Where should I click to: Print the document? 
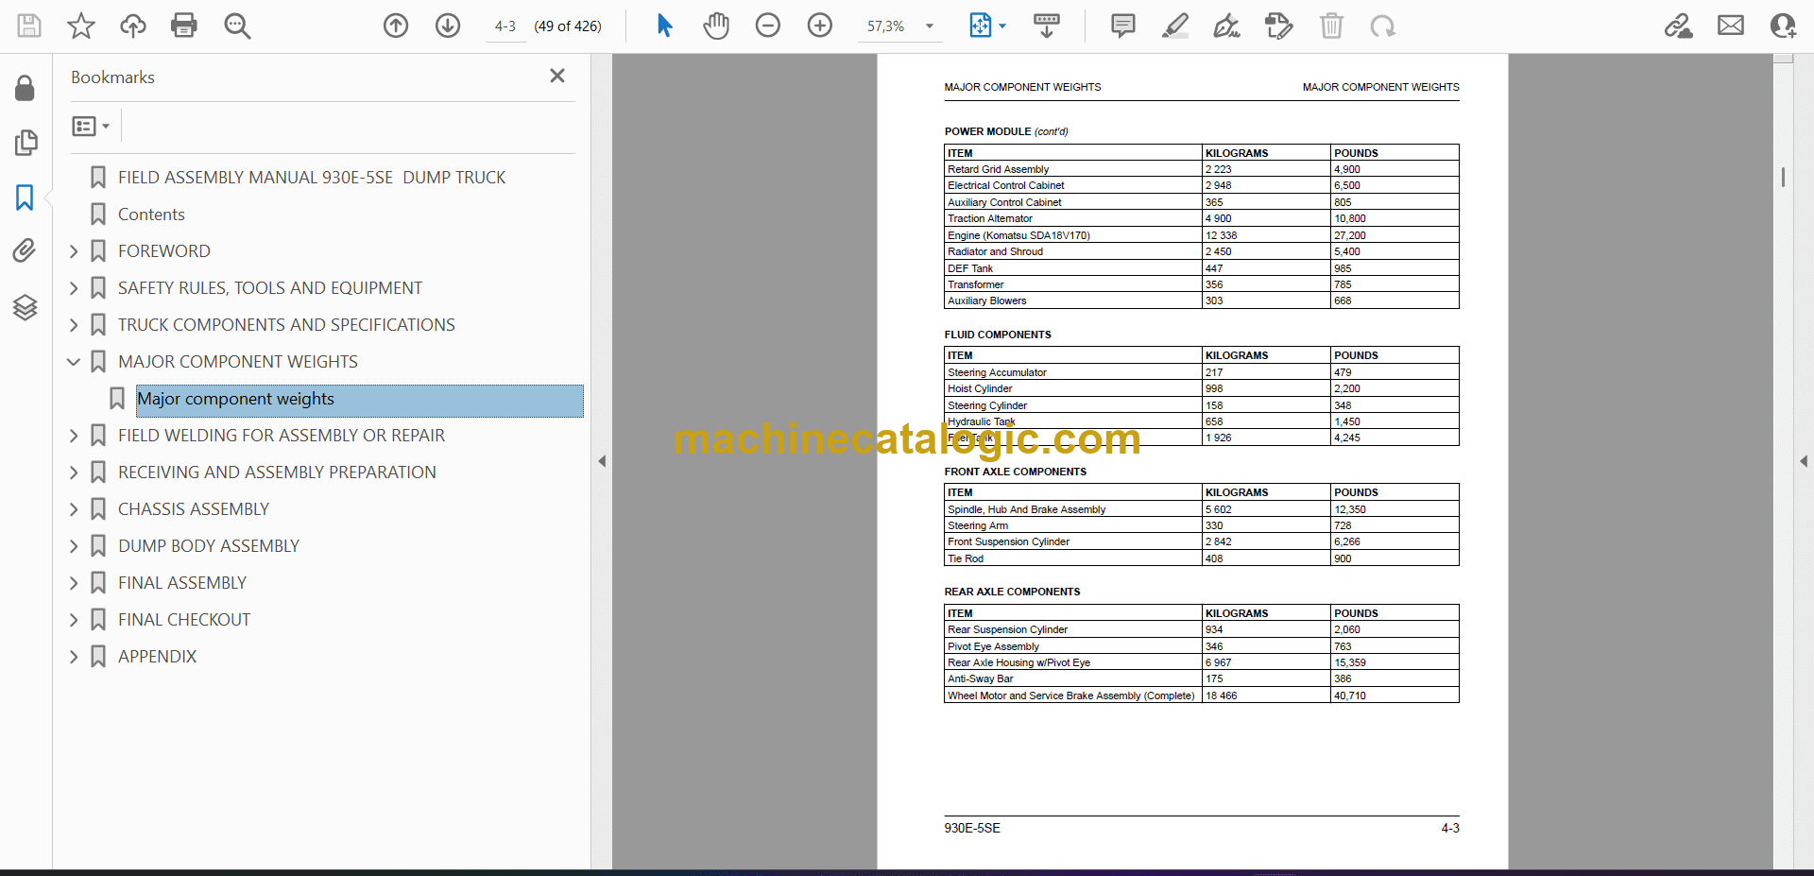click(x=184, y=26)
